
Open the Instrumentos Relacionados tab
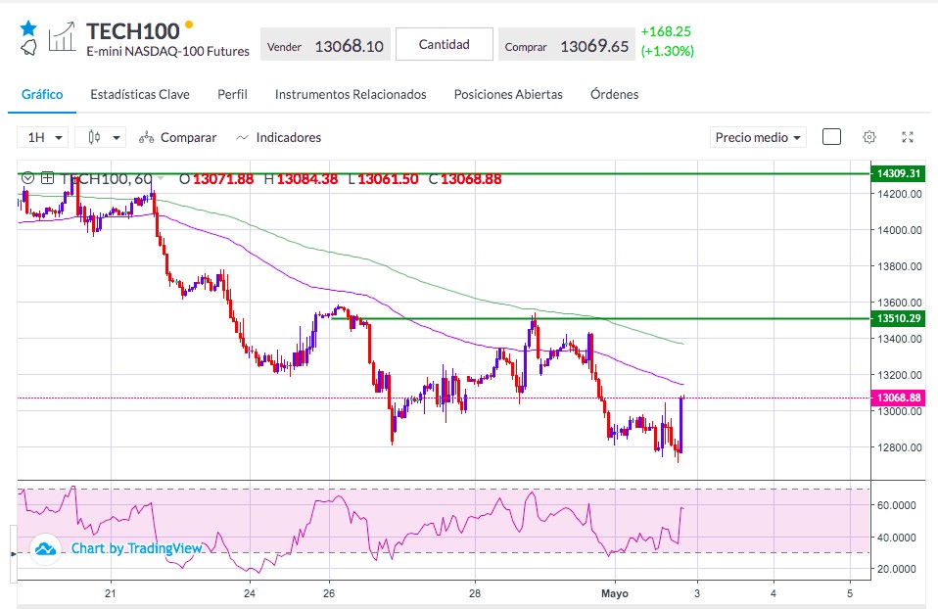point(351,95)
